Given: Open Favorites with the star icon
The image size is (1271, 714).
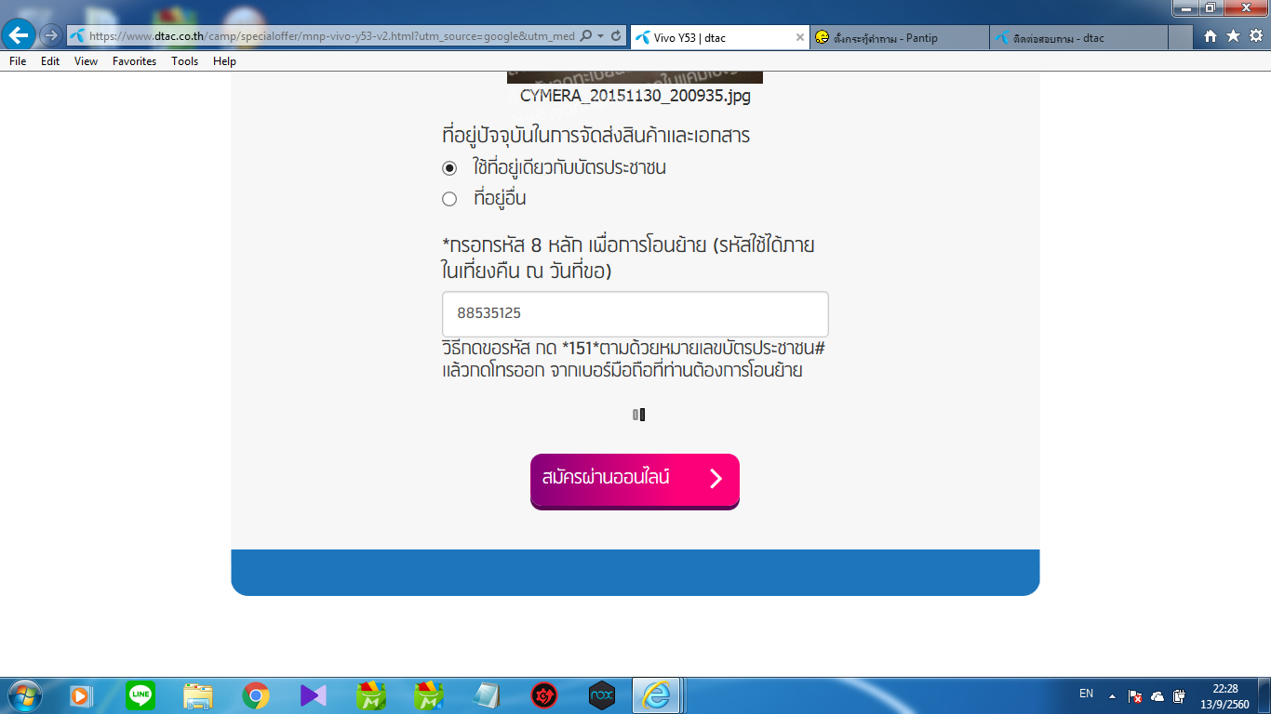Looking at the screenshot, I should 1233,36.
